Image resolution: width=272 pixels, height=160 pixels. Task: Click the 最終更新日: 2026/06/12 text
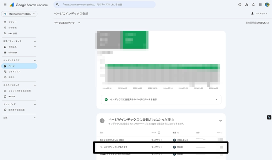257,23
